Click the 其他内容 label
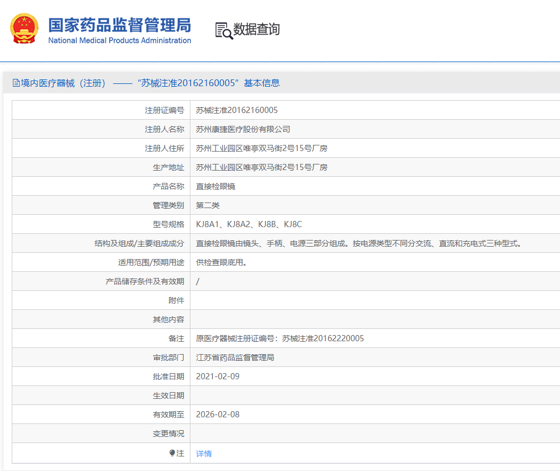Image resolution: width=560 pixels, height=471 pixels. pos(168,319)
